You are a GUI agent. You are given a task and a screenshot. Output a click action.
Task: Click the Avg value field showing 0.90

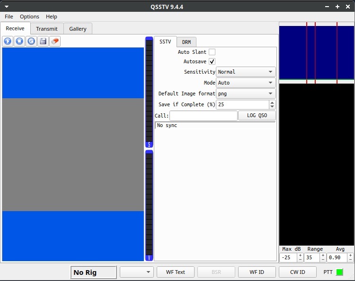(337, 257)
